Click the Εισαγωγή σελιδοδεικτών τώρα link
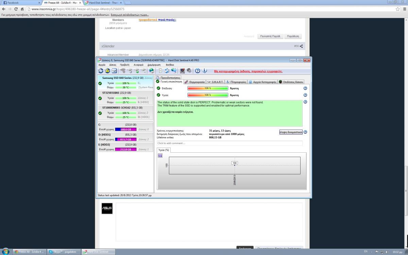 pyautogui.click(x=130, y=15)
